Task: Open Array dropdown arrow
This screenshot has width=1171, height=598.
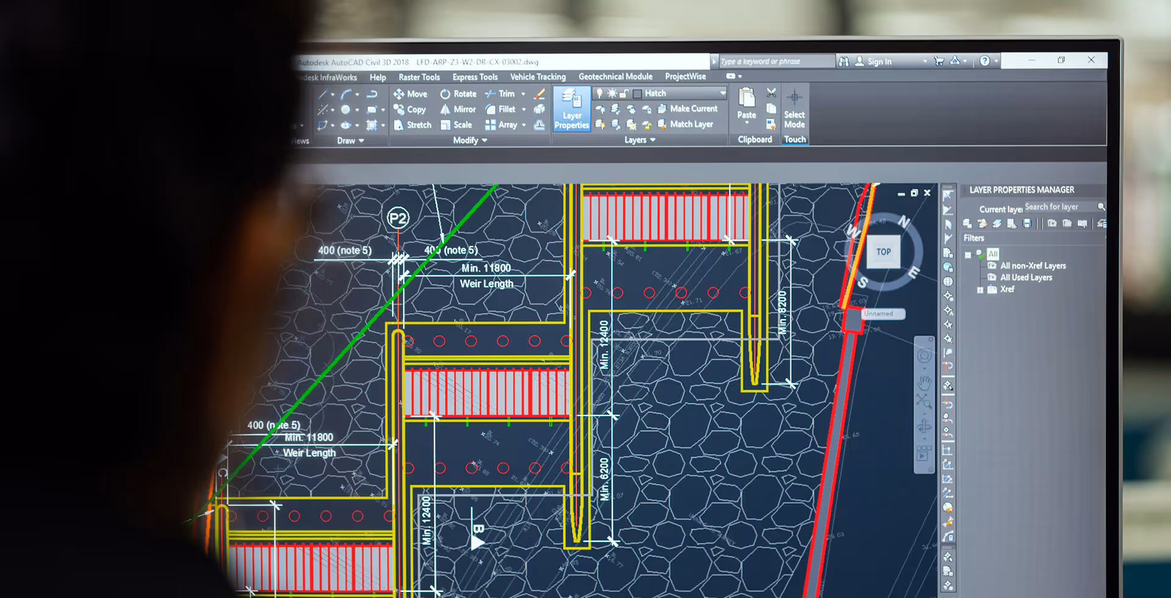Action: click(x=523, y=124)
